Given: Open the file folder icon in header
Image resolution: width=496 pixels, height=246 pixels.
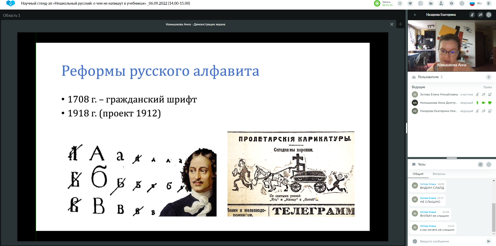Looking at the screenshot, I should [x=431, y=3].
